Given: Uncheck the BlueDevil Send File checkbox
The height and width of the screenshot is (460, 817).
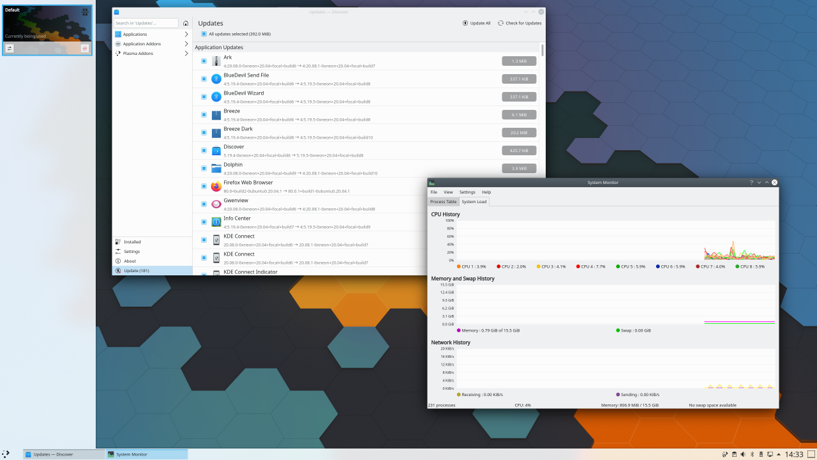Looking at the screenshot, I should 204,79.
